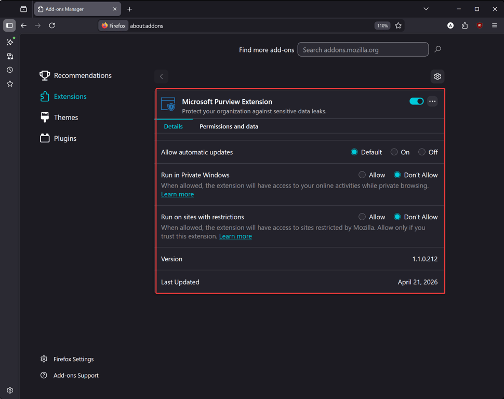Click the forward navigation arrow

(x=37, y=25)
